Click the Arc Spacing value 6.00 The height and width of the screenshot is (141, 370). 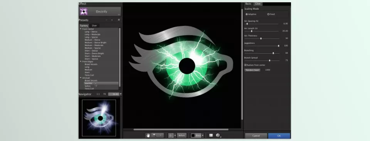(x=286, y=24)
